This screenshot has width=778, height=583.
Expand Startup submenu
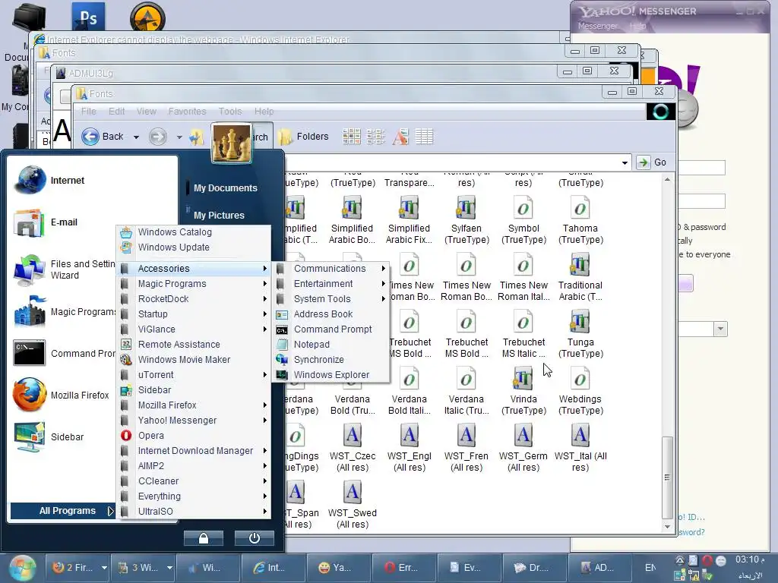point(194,314)
